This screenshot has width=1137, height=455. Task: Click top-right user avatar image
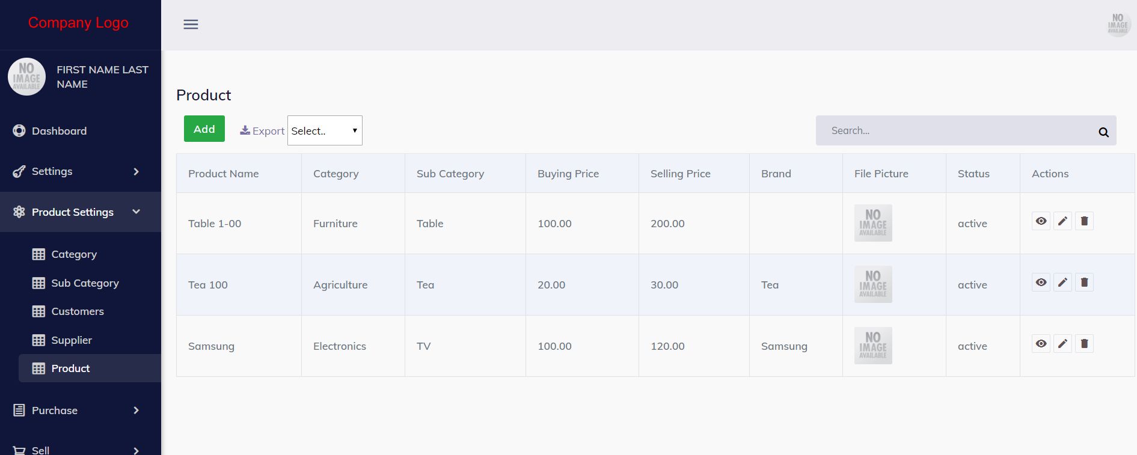pyautogui.click(x=1118, y=25)
